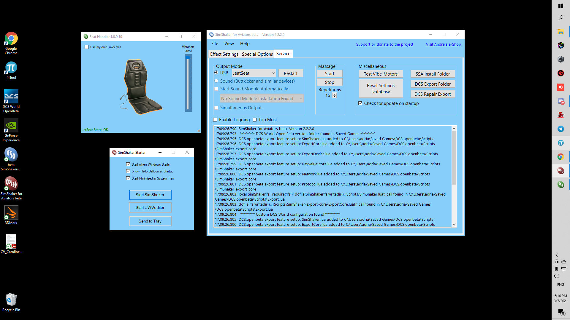Open Discord from the taskbar
This screenshot has height=320, width=570.
pyautogui.click(x=560, y=101)
